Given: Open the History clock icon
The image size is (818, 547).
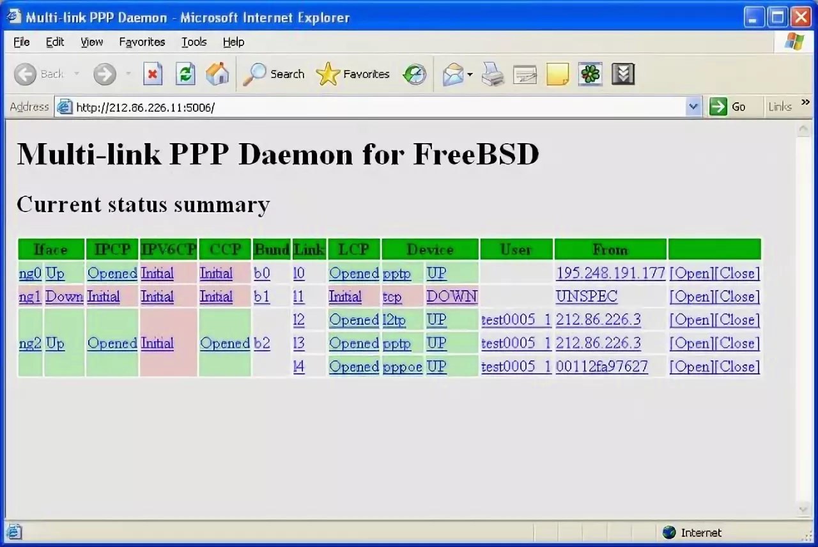Looking at the screenshot, I should click(x=414, y=74).
